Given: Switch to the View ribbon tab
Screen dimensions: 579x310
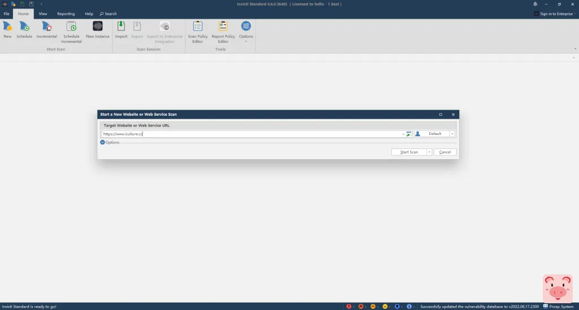Looking at the screenshot, I should pos(43,14).
